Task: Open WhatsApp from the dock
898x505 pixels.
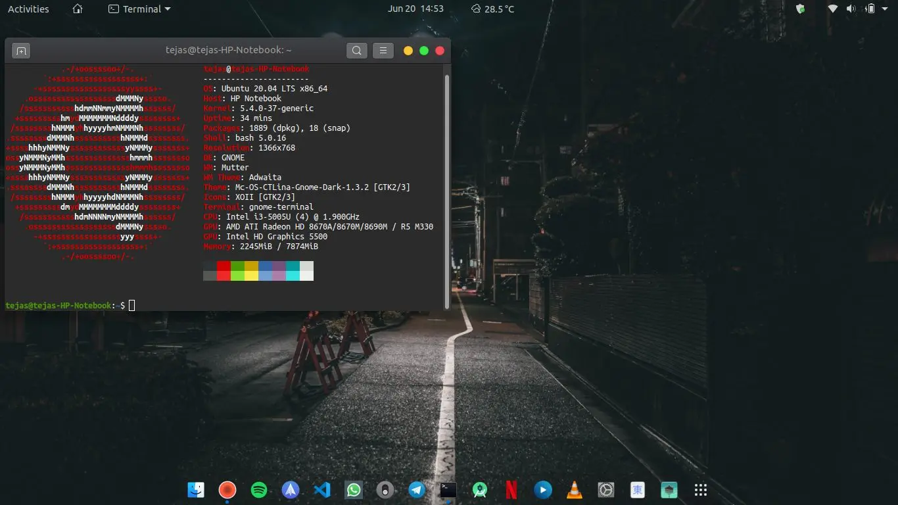Action: (x=354, y=490)
